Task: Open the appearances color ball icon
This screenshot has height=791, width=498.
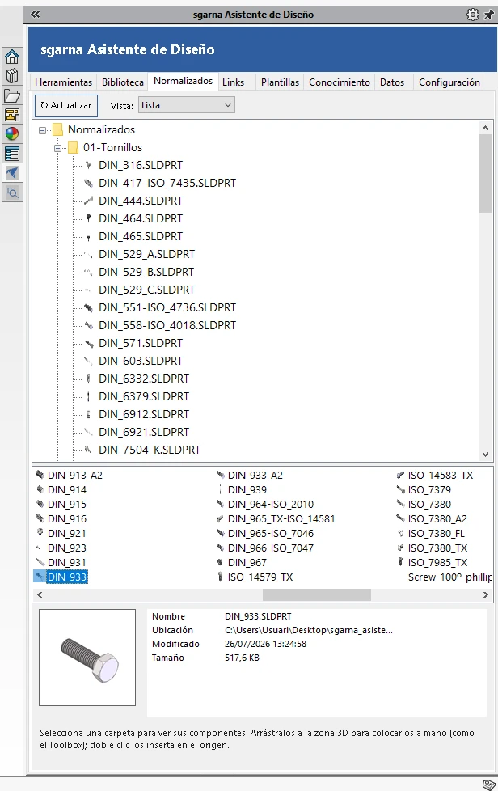Action: tap(12, 133)
